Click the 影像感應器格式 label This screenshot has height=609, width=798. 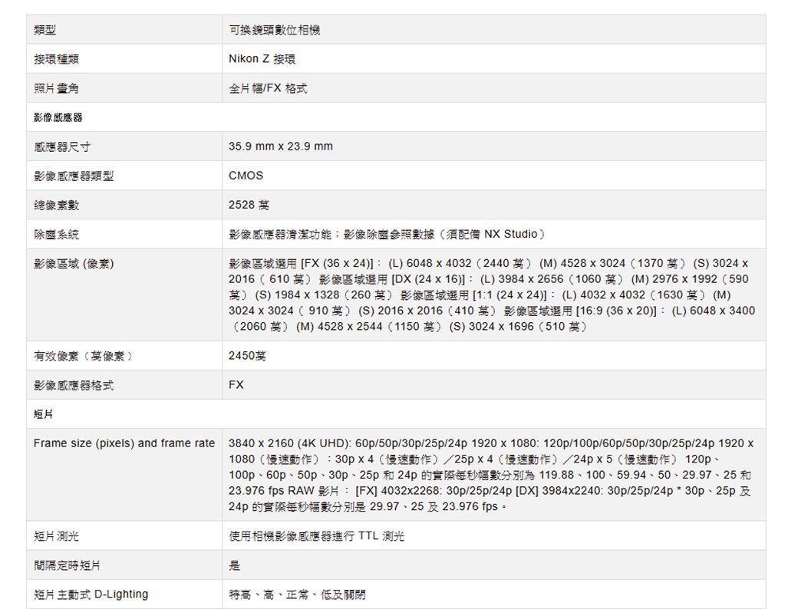pyautogui.click(x=74, y=386)
